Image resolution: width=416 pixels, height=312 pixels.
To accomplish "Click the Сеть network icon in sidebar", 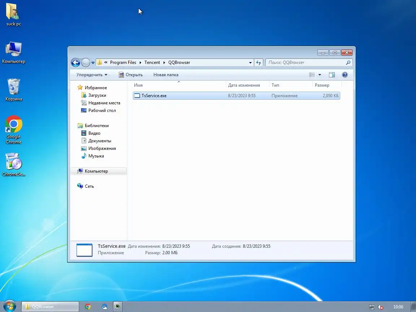I will [80, 186].
